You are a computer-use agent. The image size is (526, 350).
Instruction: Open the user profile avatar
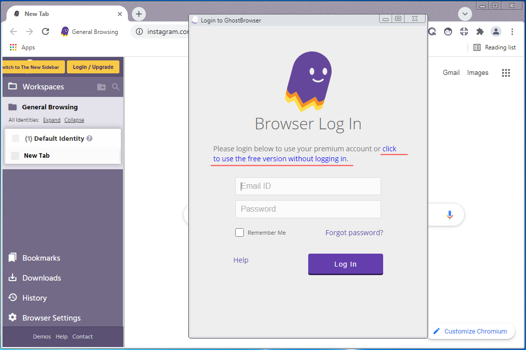coord(496,31)
